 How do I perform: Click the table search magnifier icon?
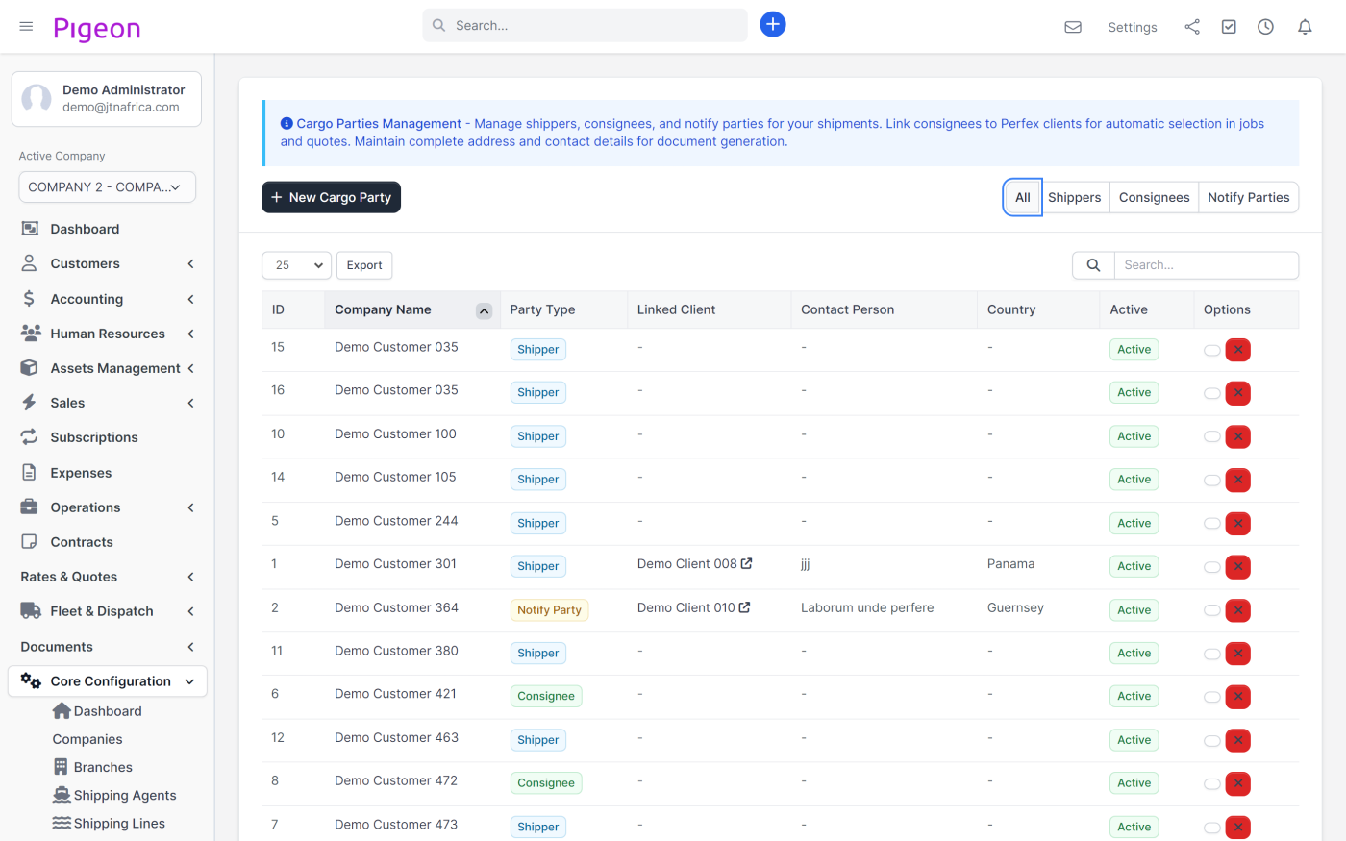click(x=1093, y=265)
